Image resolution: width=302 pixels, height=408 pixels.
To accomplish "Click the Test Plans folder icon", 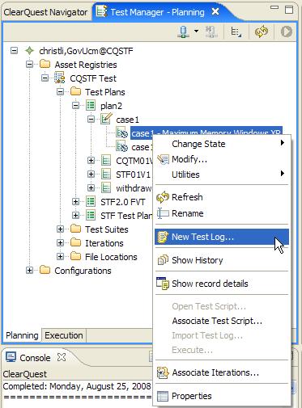I will click(x=75, y=91).
